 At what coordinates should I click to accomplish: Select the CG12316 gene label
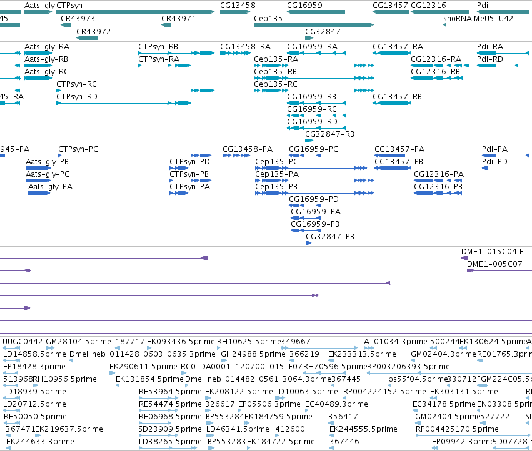[x=428, y=6]
